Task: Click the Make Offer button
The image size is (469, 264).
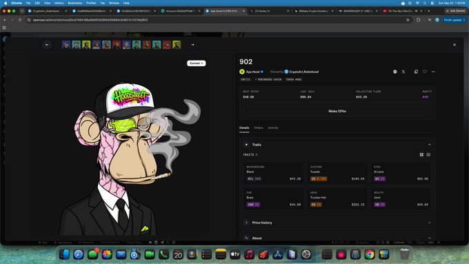Action: coord(337,111)
